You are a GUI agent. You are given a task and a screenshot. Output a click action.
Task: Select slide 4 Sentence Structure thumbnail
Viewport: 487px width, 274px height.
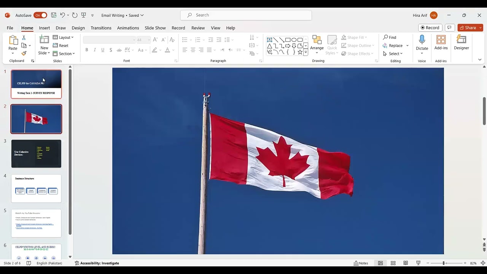36,188
